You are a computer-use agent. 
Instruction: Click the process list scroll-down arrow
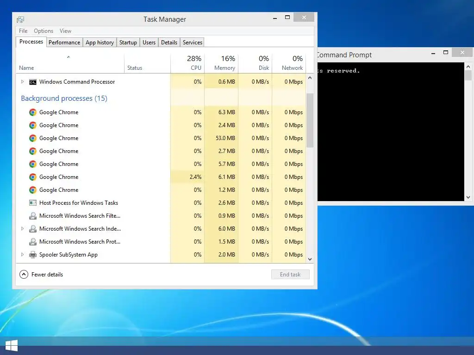click(x=310, y=259)
